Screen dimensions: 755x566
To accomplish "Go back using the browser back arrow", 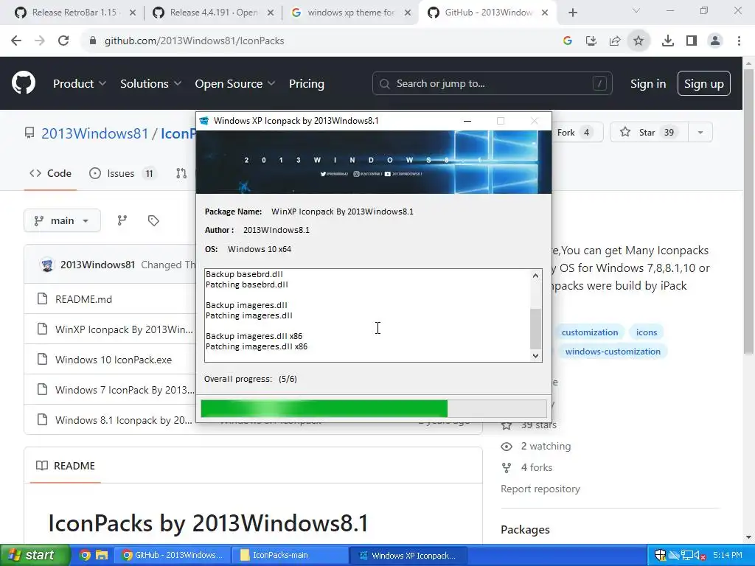I will click(16, 41).
